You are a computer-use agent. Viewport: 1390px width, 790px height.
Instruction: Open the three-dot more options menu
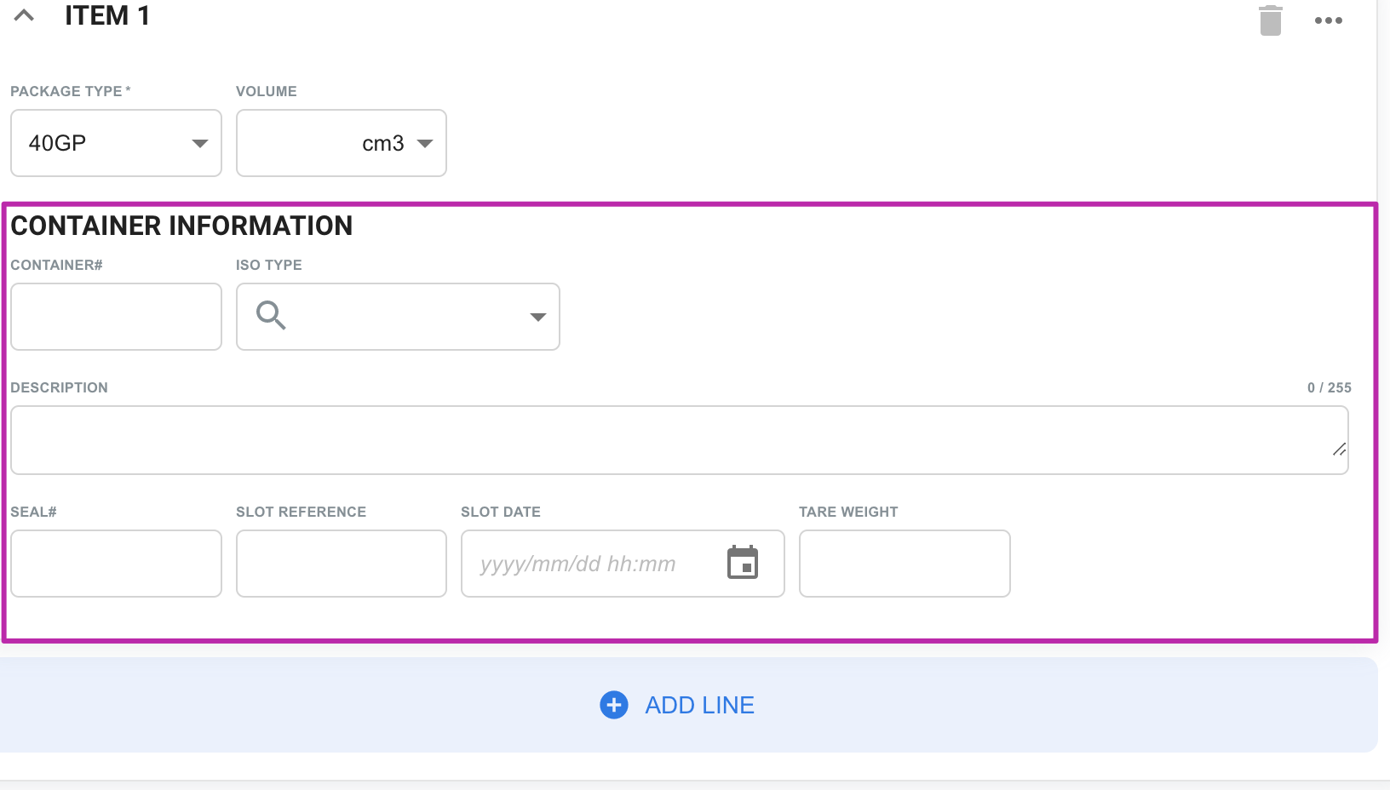click(x=1328, y=20)
